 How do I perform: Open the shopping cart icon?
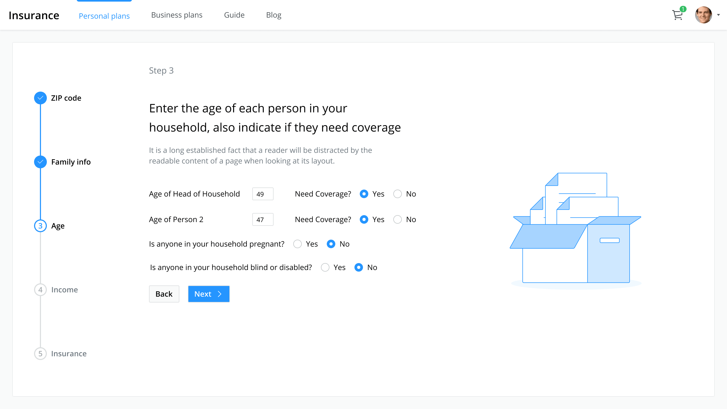(677, 15)
